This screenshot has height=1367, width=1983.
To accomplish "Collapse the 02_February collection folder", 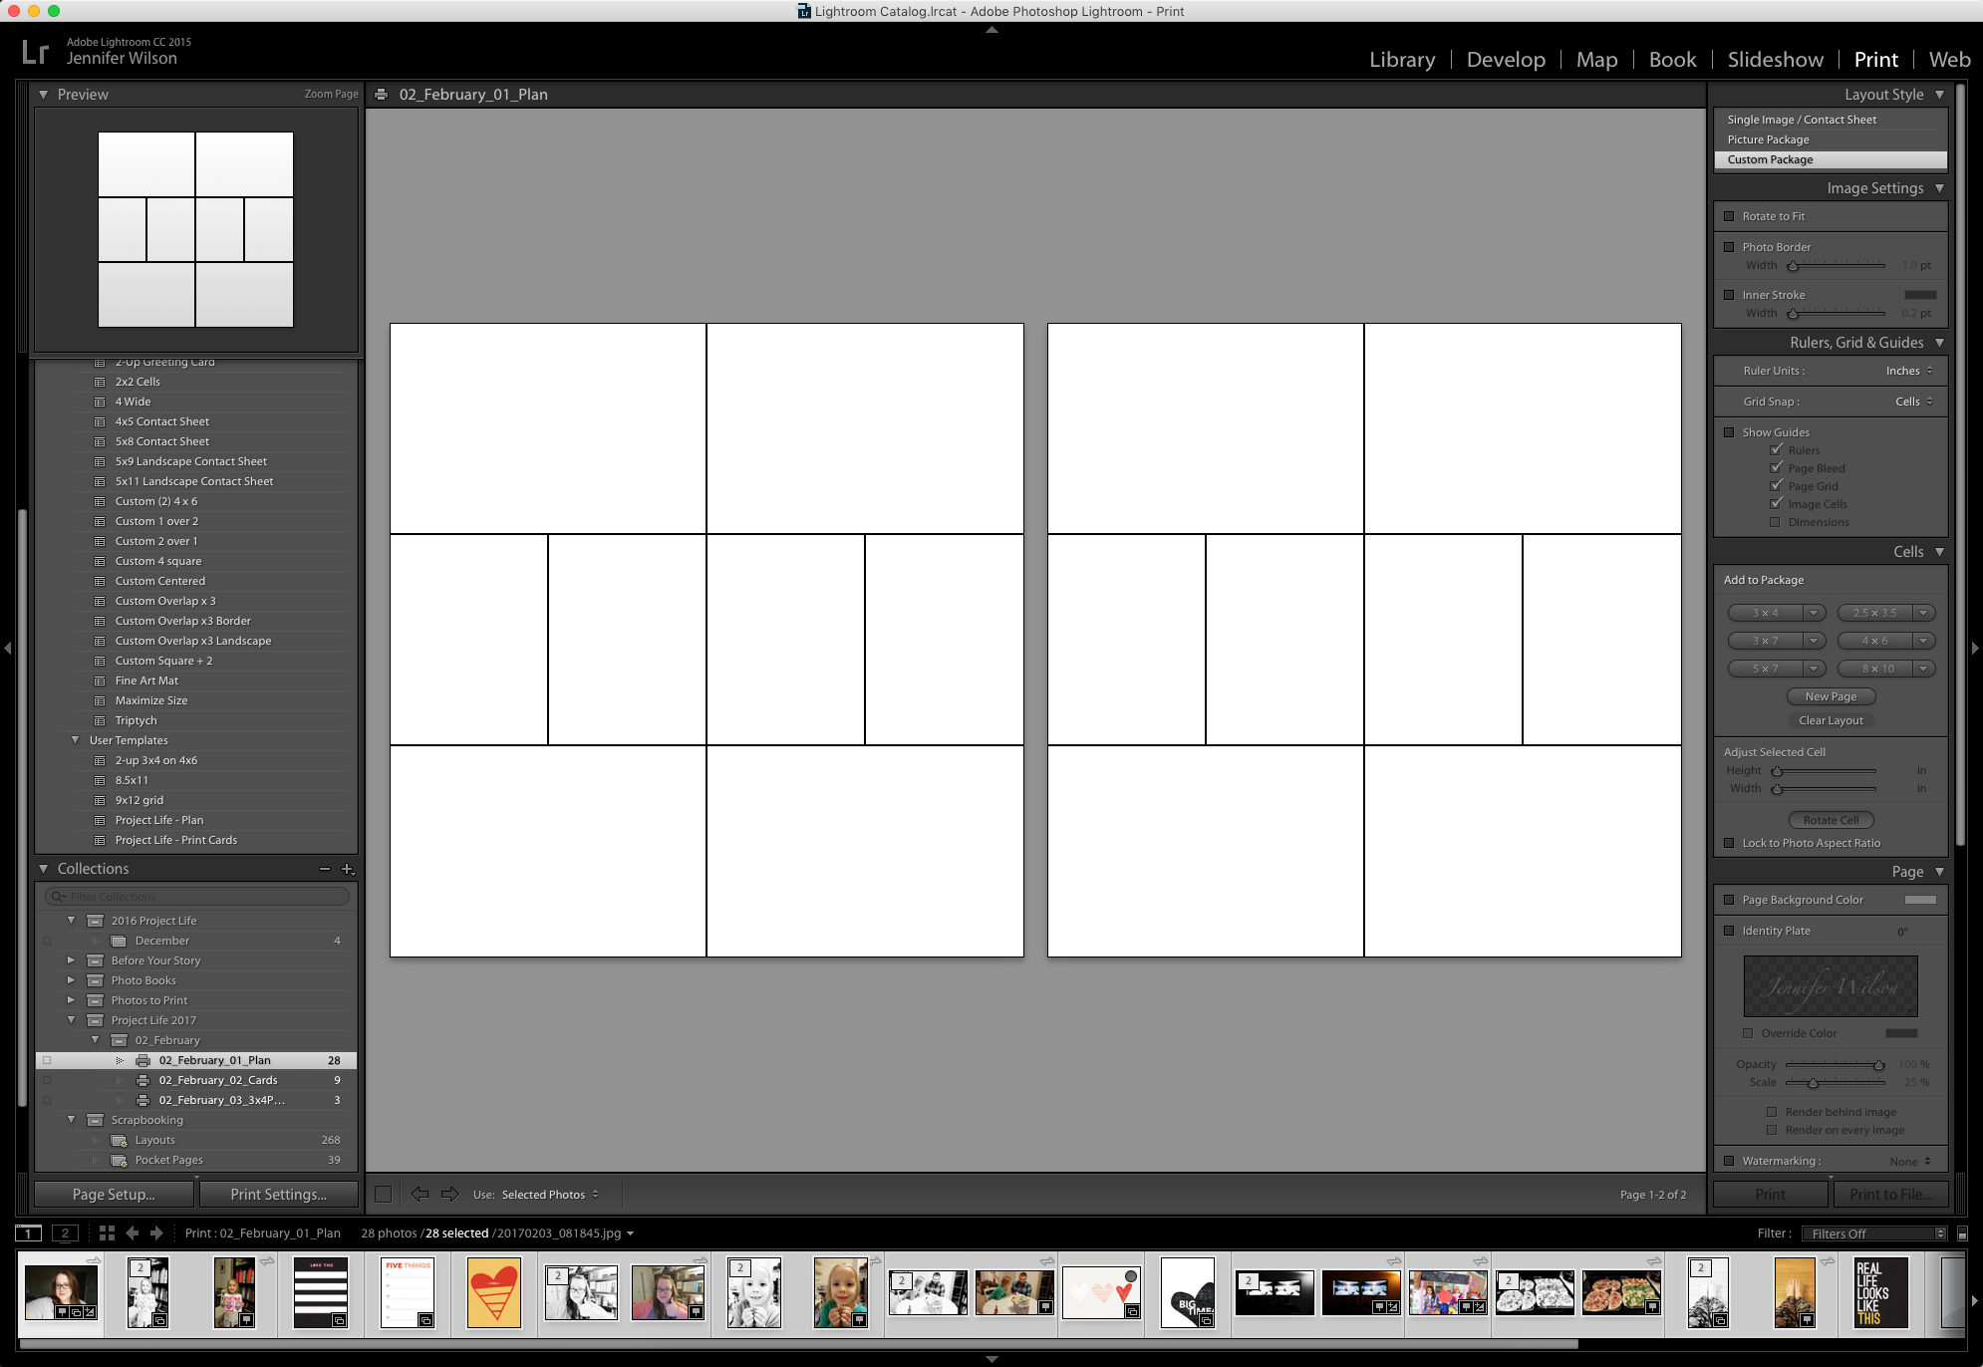I will click(x=96, y=1040).
